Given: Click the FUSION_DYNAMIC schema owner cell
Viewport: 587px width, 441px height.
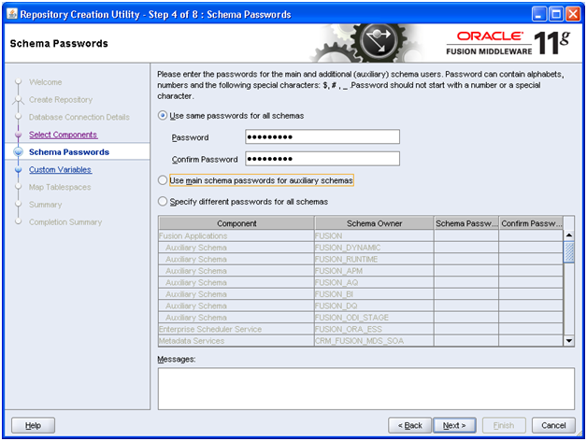Looking at the screenshot, I should tap(375, 248).
